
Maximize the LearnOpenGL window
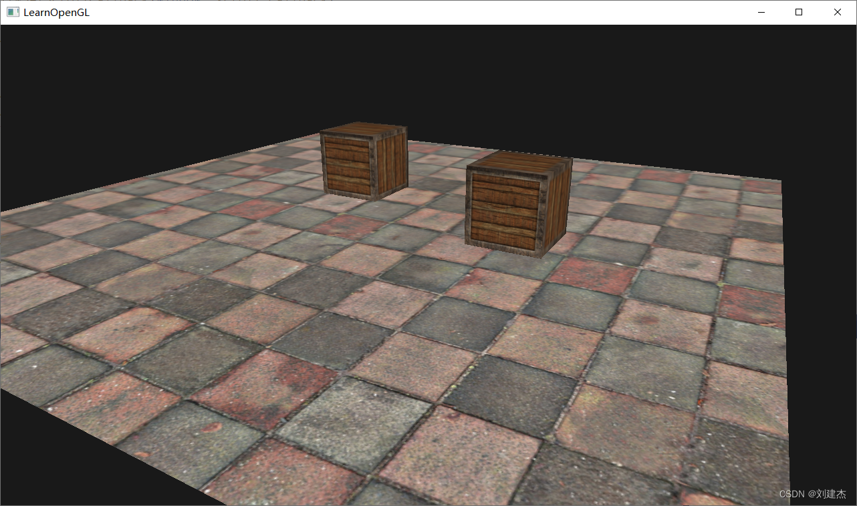[x=799, y=12]
